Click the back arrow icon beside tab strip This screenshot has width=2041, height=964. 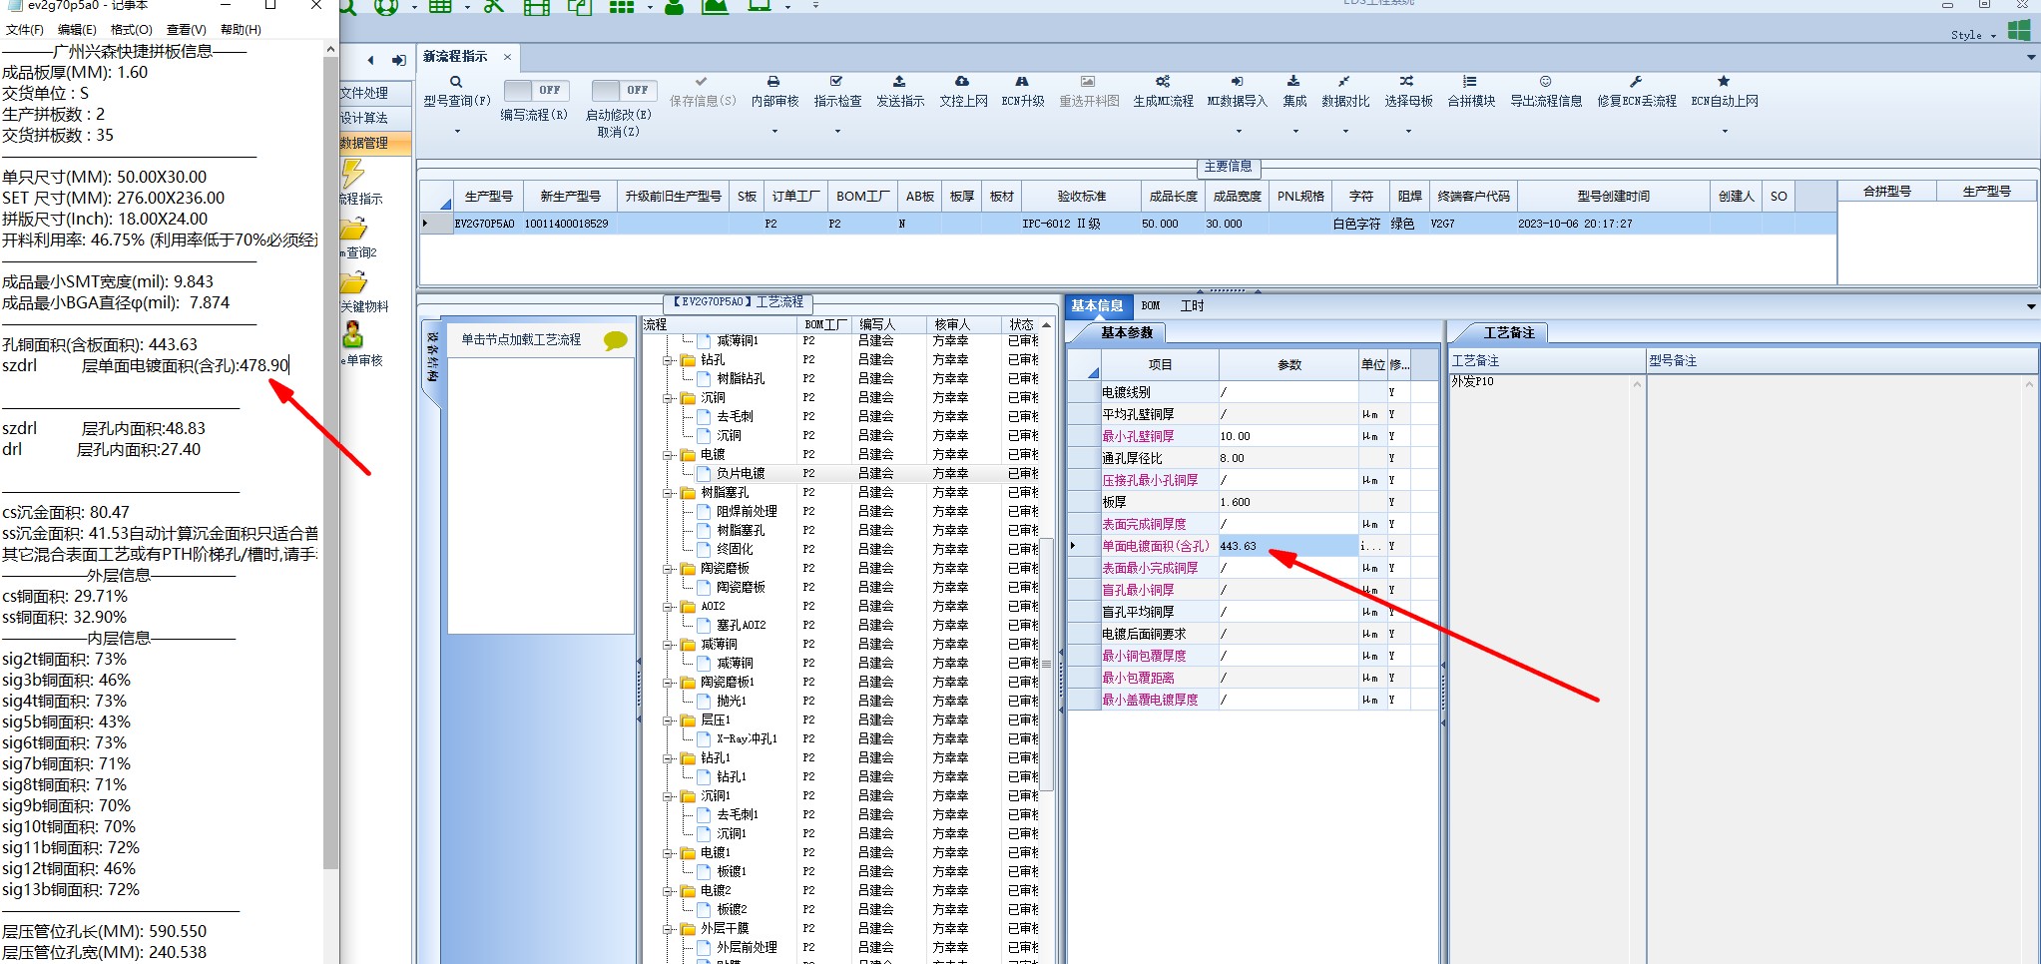370,60
